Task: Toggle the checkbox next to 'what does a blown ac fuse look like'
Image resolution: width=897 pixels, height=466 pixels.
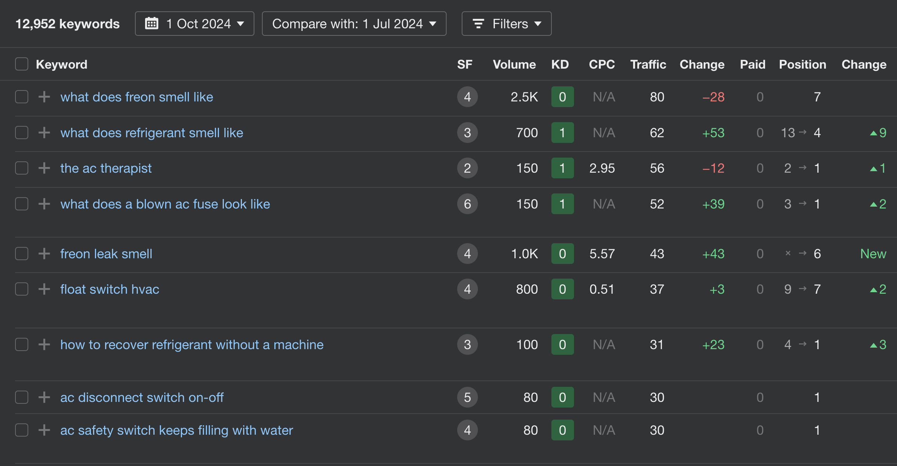Action: (x=21, y=204)
